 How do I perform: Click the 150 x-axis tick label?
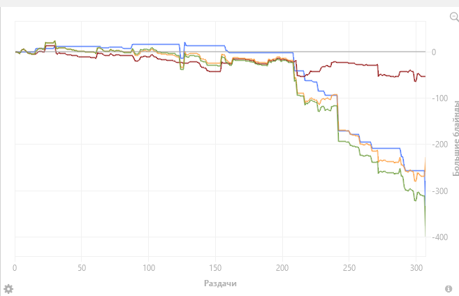(215, 267)
